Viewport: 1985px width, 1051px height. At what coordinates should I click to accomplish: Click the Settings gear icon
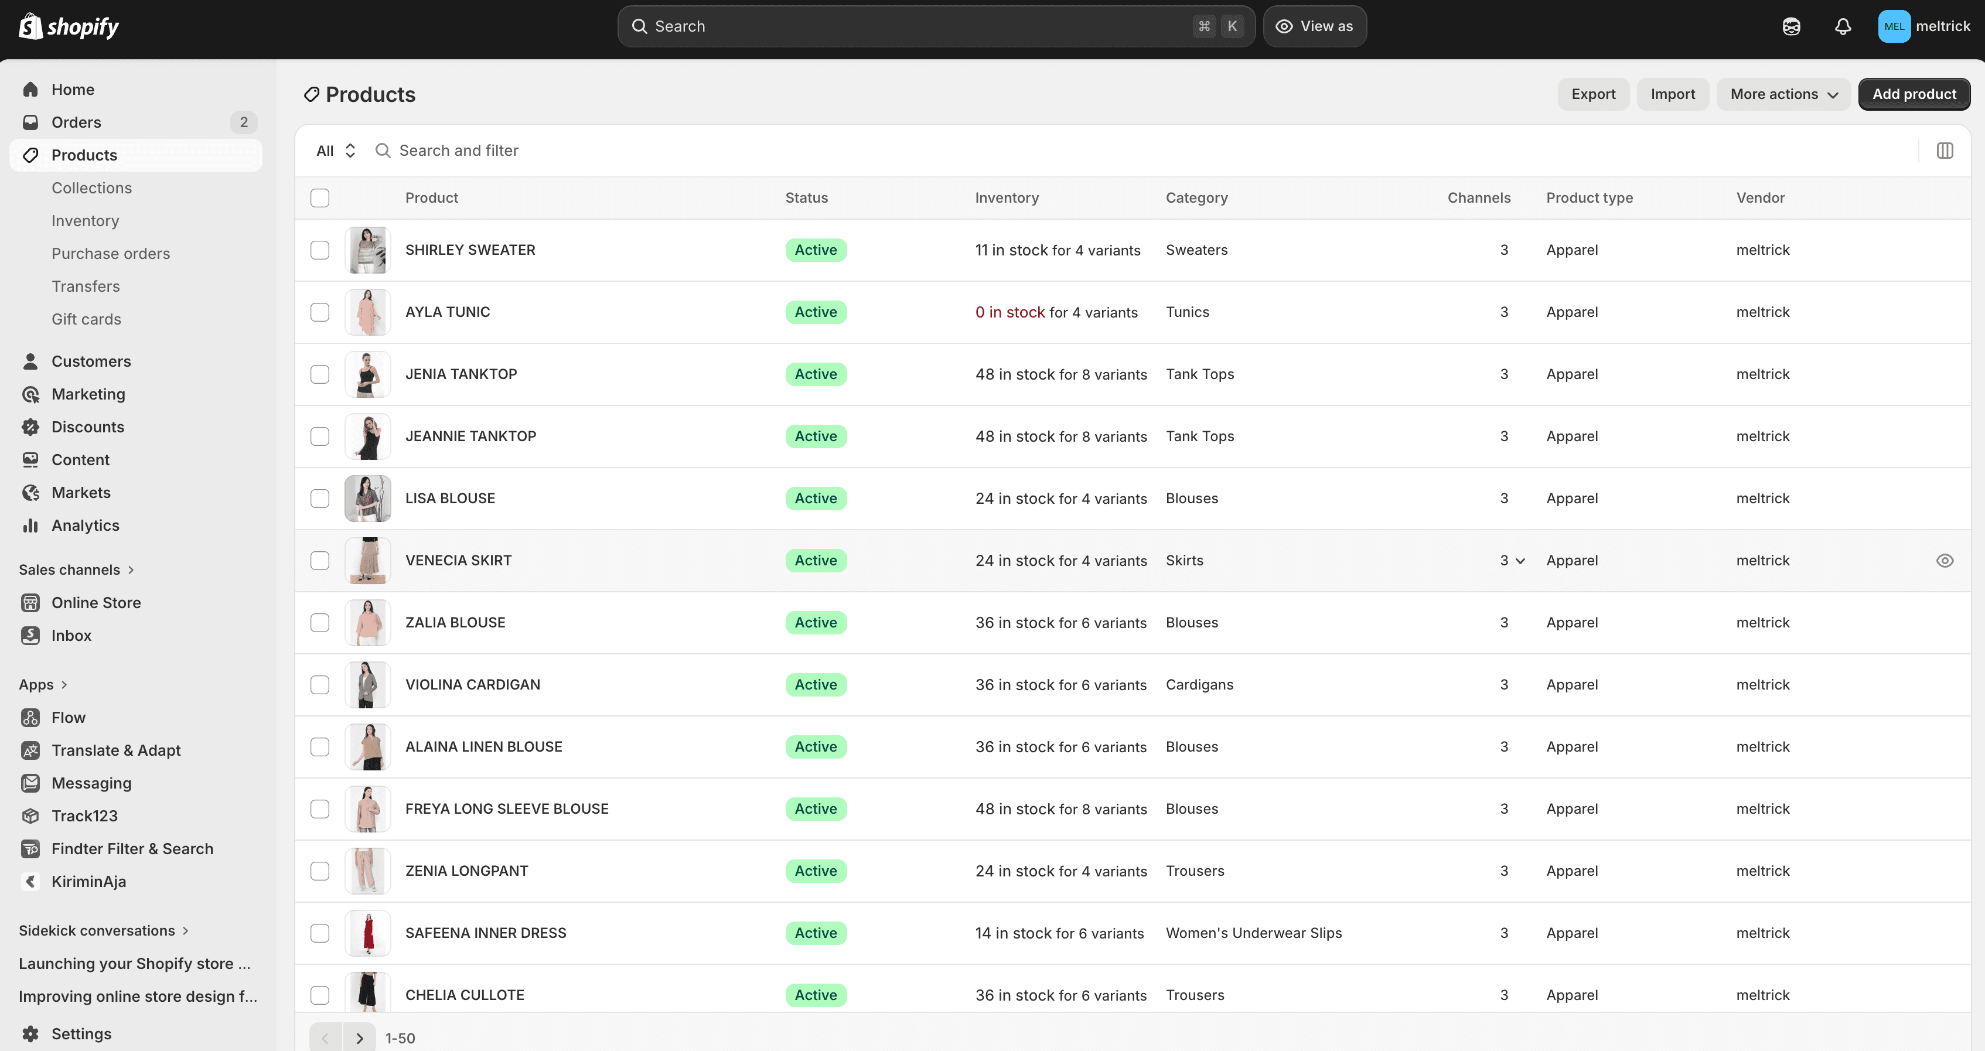tap(31, 1034)
